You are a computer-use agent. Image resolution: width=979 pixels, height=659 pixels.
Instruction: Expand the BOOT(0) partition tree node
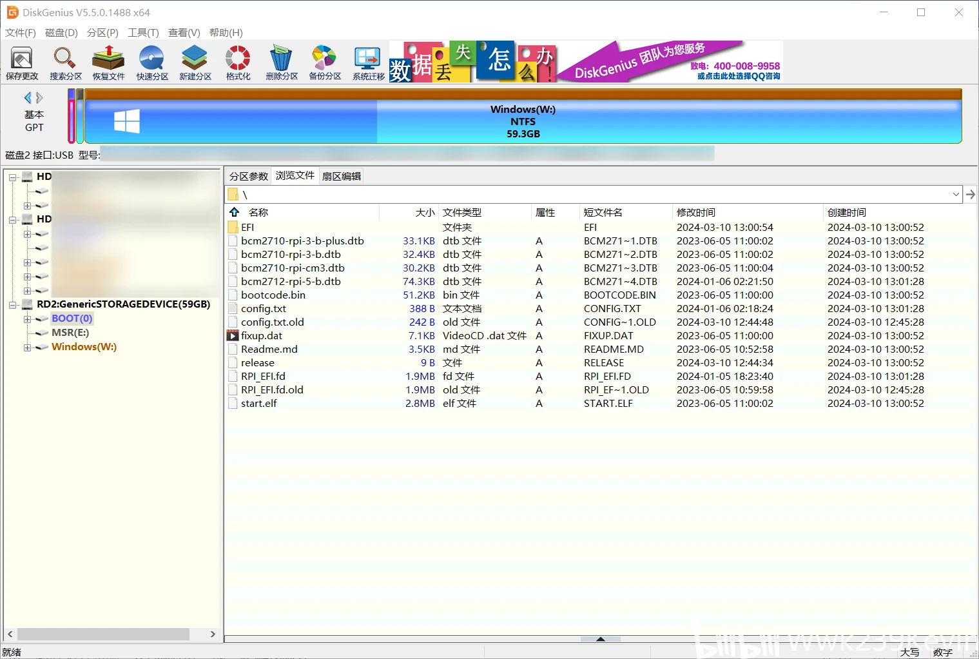[x=27, y=319]
